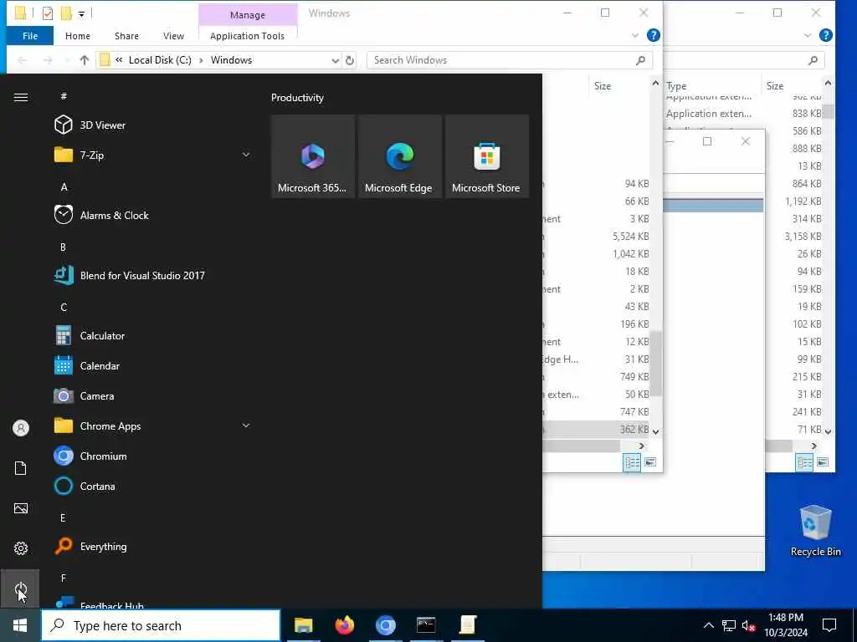Viewport: 857px width, 642px height.
Task: Open the Chrome Apps folder
Action: pyautogui.click(x=152, y=425)
